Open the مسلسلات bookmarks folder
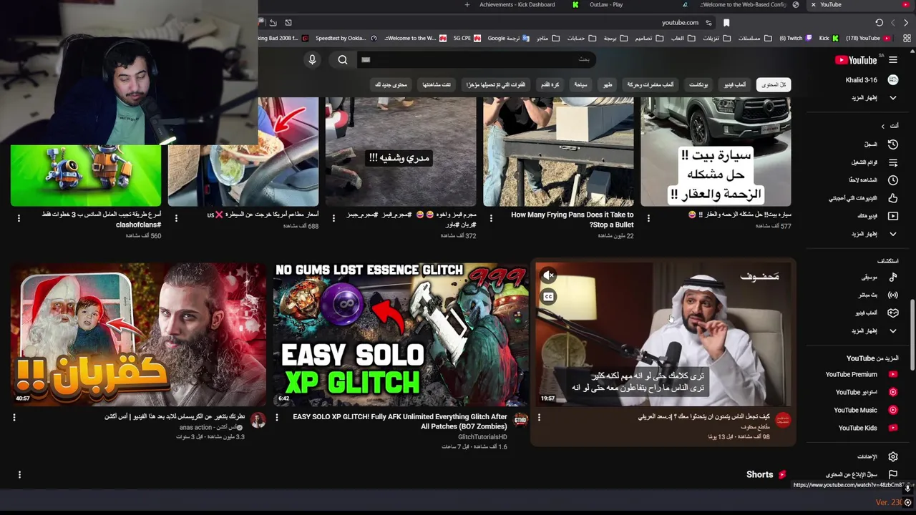Viewport: 916px width, 515px height. 755,38
